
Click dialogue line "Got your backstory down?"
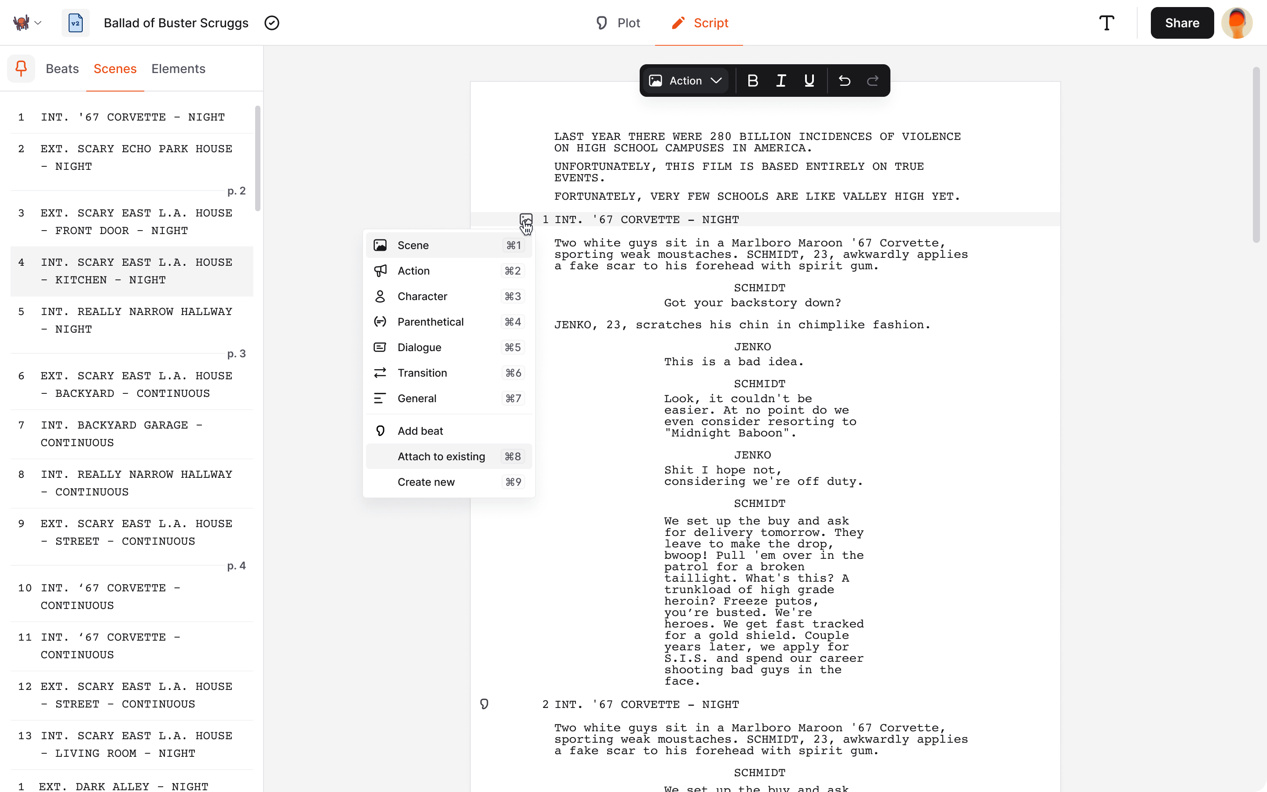click(752, 303)
